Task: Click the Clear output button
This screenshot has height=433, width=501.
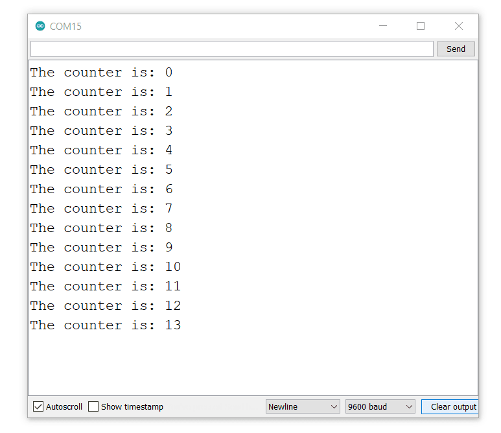Action: (x=450, y=406)
